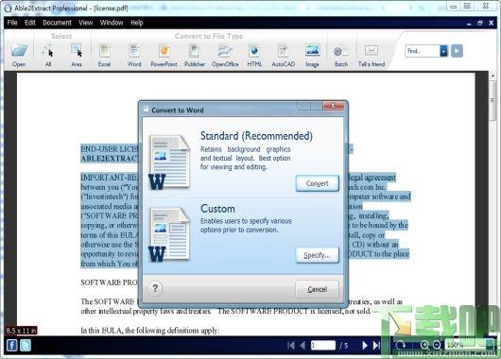Click the page number field

point(323,345)
